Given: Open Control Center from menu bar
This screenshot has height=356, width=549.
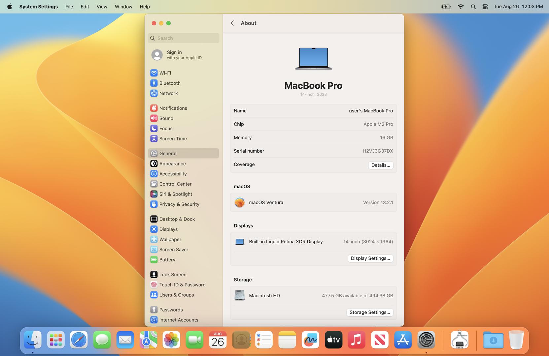Looking at the screenshot, I should [485, 7].
